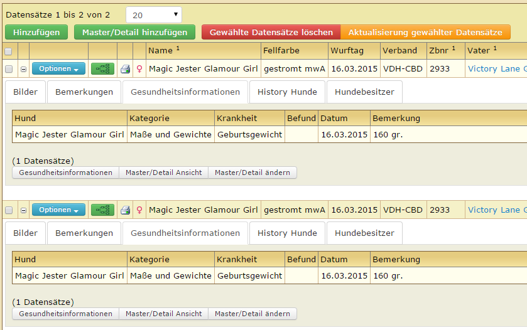Open the Hundebesitzer tab in the second record
Image resolution: width=527 pixels, height=330 pixels.
tap(364, 233)
